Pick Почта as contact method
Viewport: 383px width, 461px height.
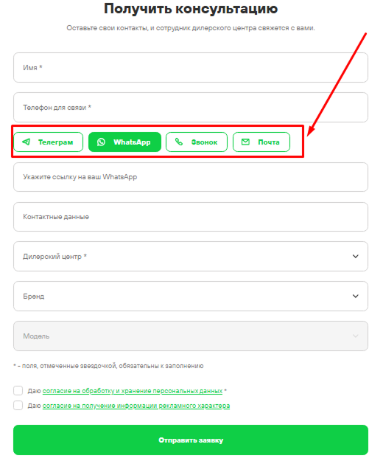tap(261, 142)
